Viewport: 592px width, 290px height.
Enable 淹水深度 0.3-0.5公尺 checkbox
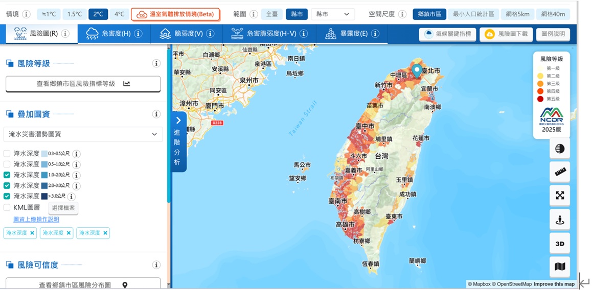tap(7, 154)
